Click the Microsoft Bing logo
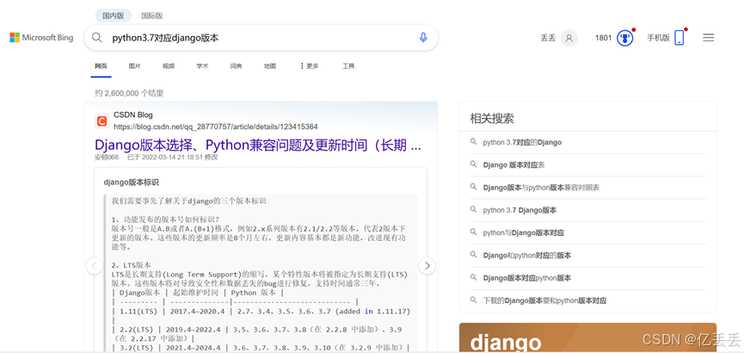The image size is (744, 353). [42, 38]
